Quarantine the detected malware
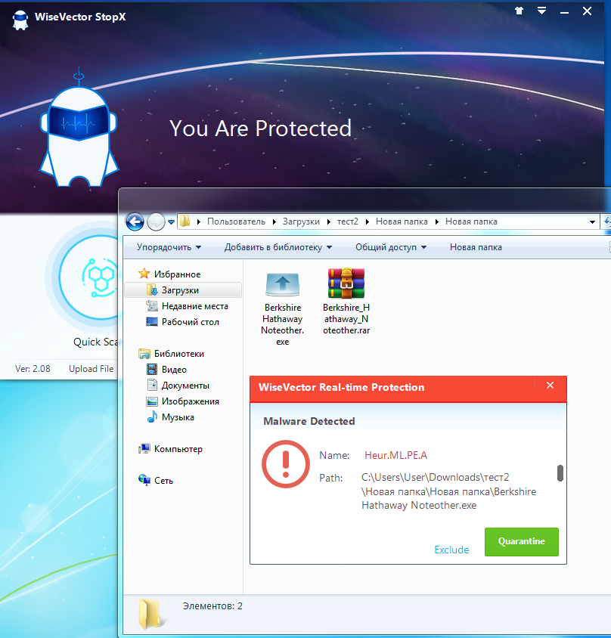Viewport: 611px width, 638px height. click(522, 541)
